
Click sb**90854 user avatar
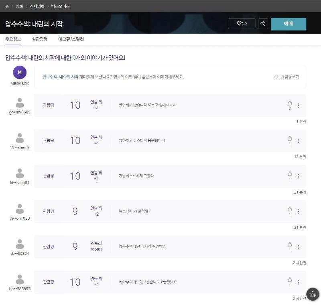[x=20, y=244]
